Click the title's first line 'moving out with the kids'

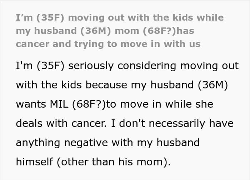[x=130, y=17]
